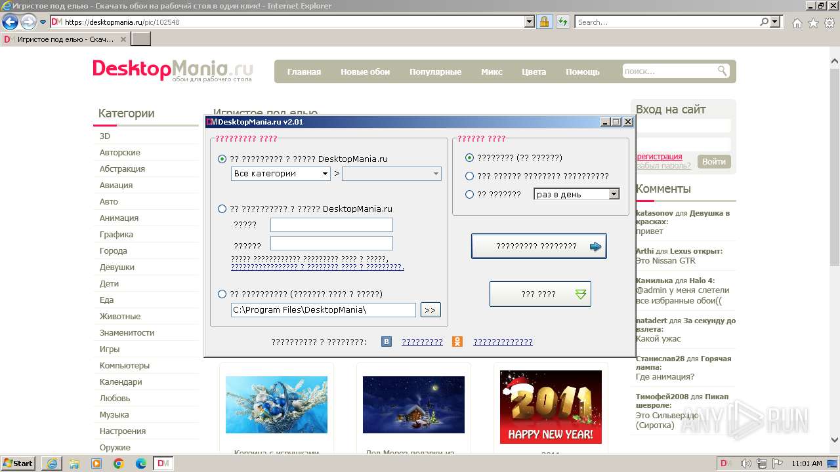The height and width of the screenshot is (472, 840).
Task: Click the tray action center flag icon
Action: 778,463
